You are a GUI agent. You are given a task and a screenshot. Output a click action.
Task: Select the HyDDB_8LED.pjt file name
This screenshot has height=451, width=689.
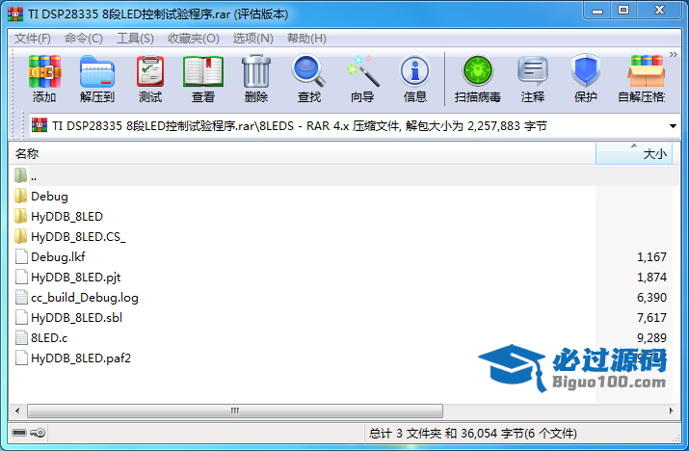[x=75, y=277]
